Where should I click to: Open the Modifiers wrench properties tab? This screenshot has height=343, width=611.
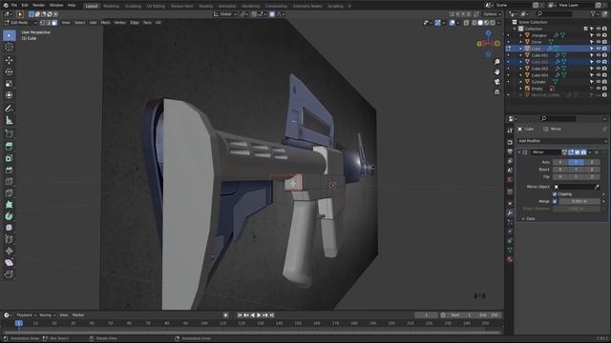click(510, 213)
